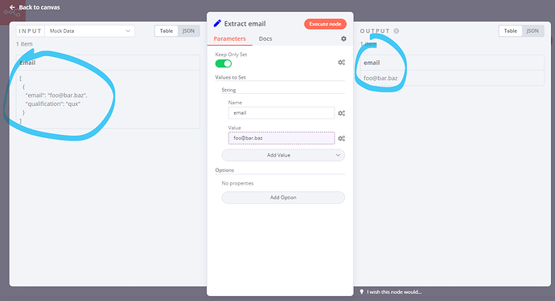Click Add Option selector
The image size is (555, 301).
283,197
